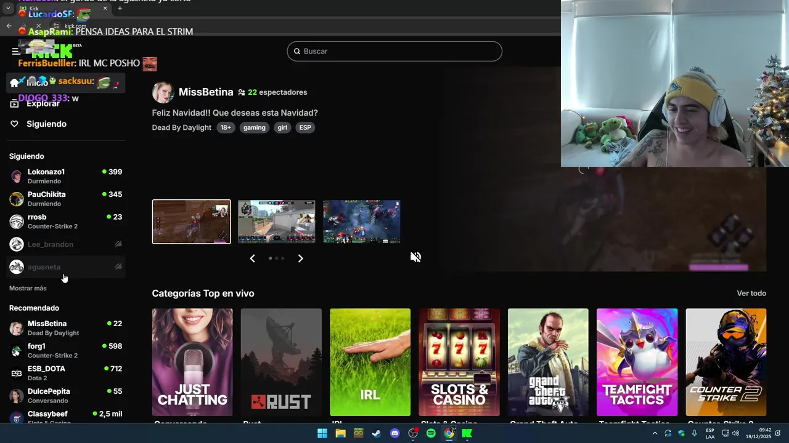Click agusneta's avatar in the sidebar
This screenshot has height=443, width=789.
coord(17,266)
